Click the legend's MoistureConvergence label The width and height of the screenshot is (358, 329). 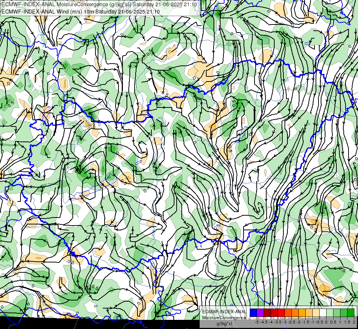point(224,318)
